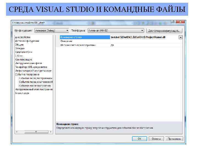Select Генератор XML-документов tree item

[x=31, y=67]
